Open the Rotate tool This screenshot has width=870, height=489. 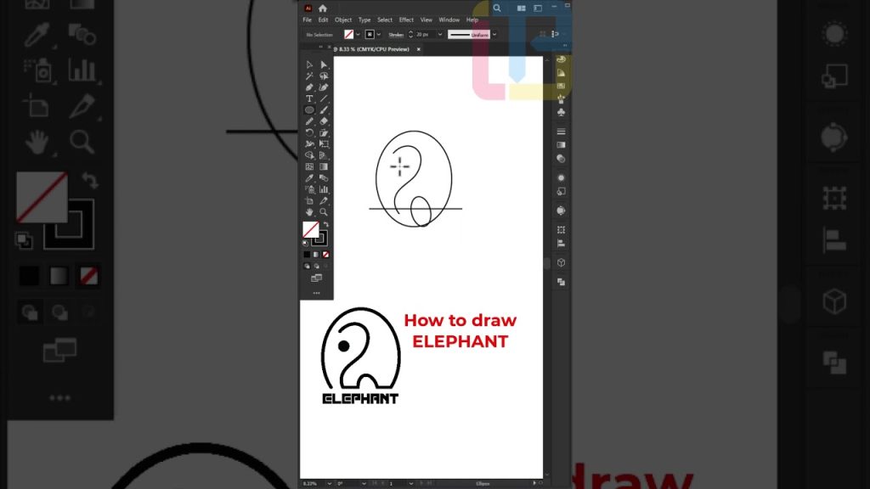(309, 132)
